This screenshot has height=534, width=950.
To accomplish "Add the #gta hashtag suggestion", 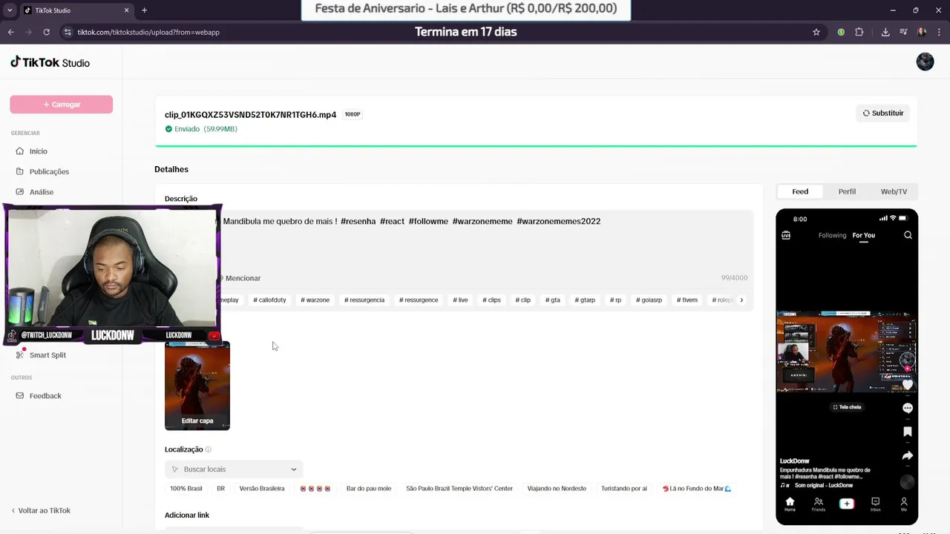I will coord(552,300).
